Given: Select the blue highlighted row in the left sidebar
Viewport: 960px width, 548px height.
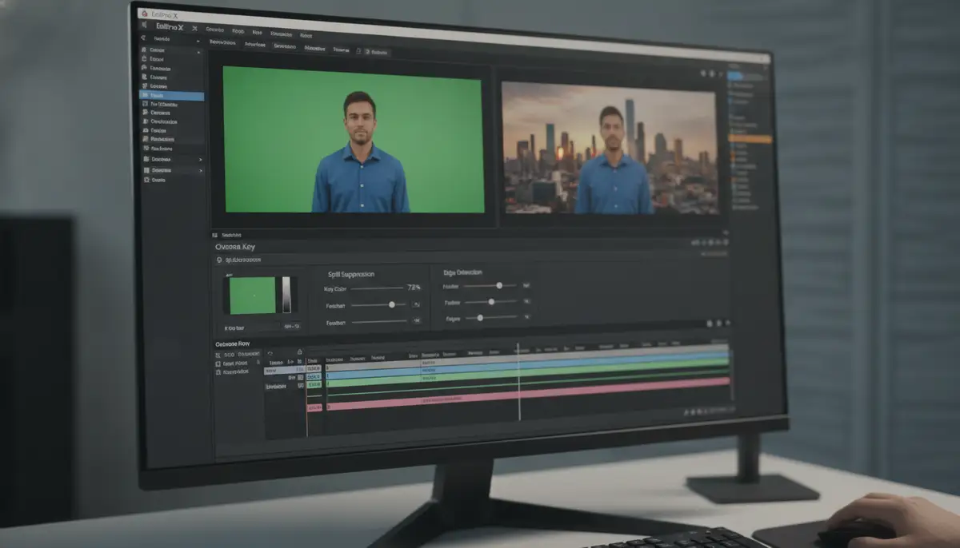Looking at the screenshot, I should click(x=171, y=96).
